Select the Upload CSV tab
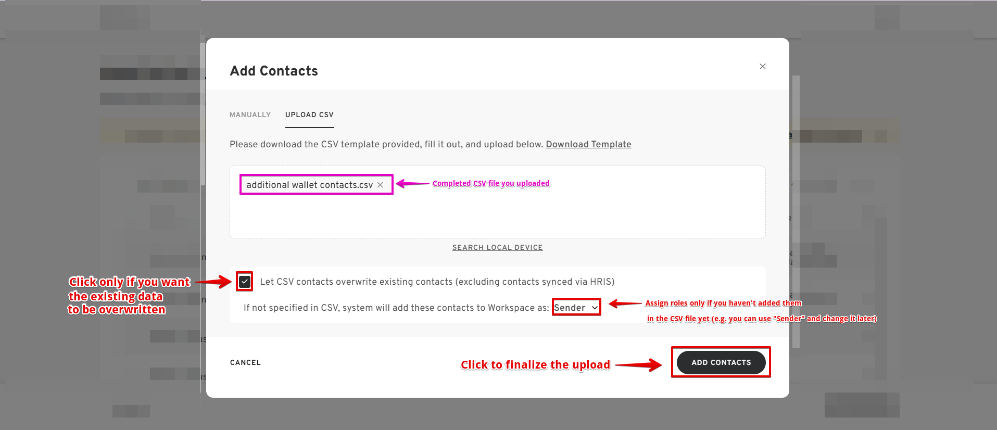Viewport: 997px width, 430px height. pos(309,115)
